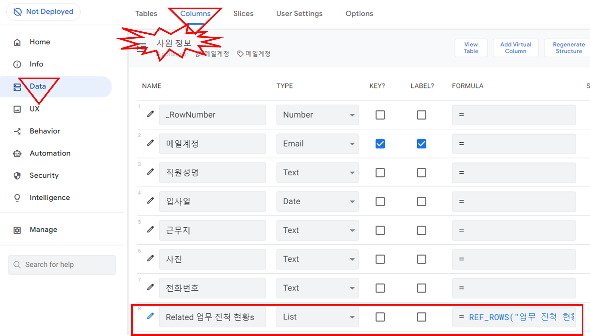Change the Text type dropdown for 전화번호
Image resolution: width=590 pixels, height=336 pixels.
pos(352,288)
